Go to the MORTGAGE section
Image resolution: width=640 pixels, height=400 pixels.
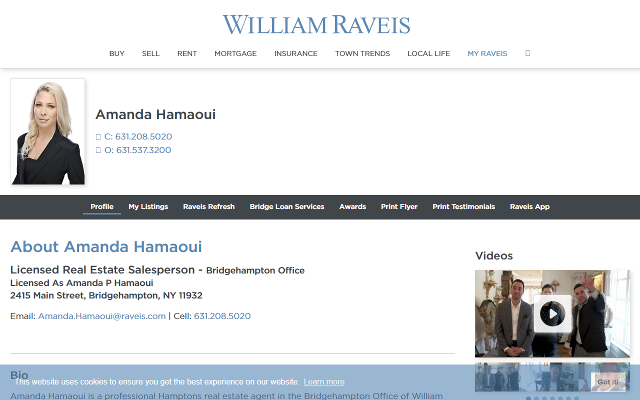point(235,53)
